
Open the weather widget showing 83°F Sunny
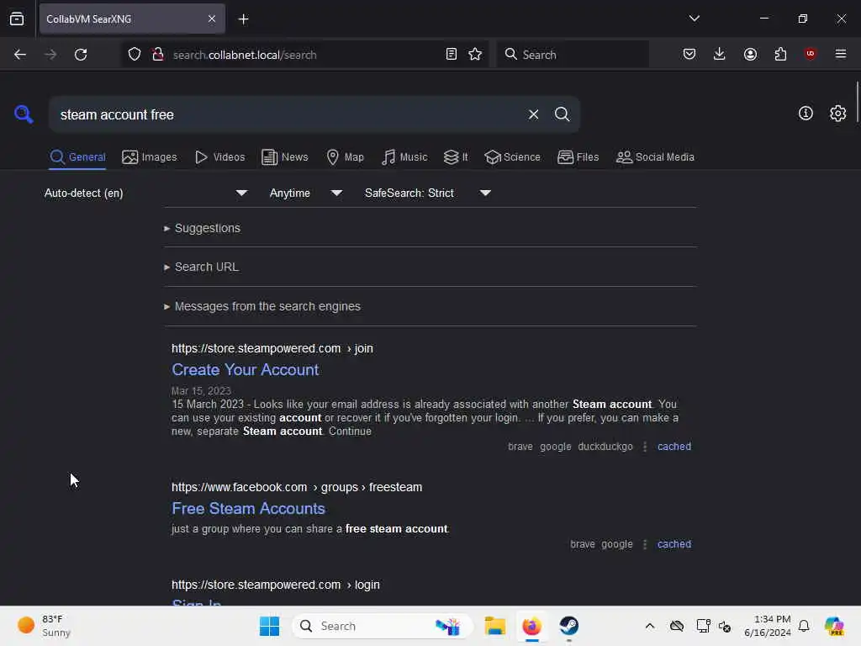(x=44, y=626)
